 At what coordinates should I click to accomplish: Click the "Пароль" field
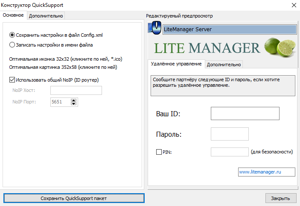230,134
